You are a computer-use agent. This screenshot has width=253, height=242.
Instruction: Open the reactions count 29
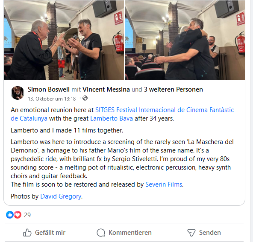pos(27,215)
